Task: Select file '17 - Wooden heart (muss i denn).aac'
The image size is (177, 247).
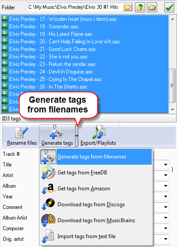Action: [x=63, y=19]
